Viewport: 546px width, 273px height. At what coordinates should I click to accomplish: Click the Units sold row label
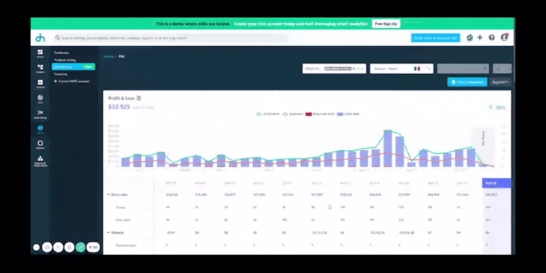tap(122, 220)
